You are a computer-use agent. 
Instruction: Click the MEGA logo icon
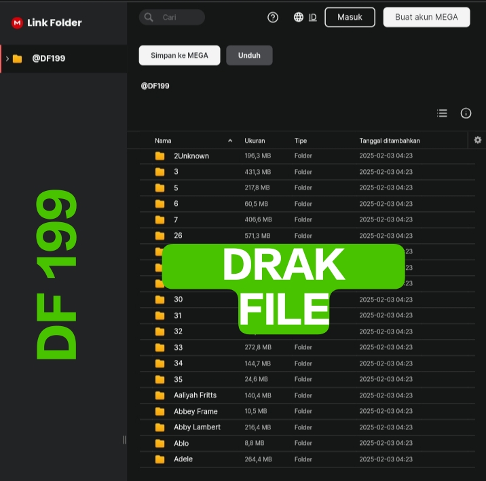(x=17, y=22)
